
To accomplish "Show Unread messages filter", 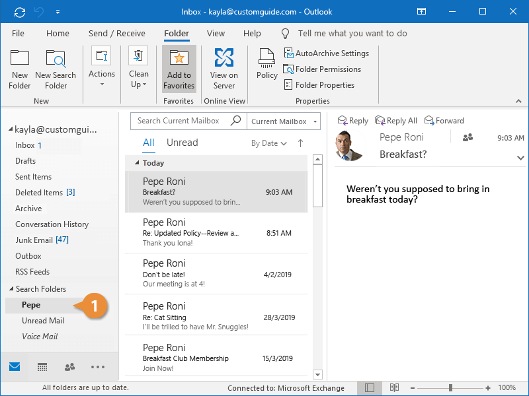I will tap(183, 143).
